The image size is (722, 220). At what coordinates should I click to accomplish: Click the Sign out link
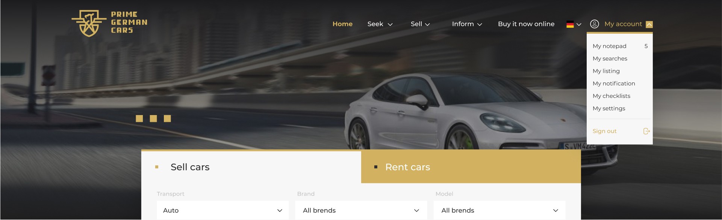[x=604, y=131]
